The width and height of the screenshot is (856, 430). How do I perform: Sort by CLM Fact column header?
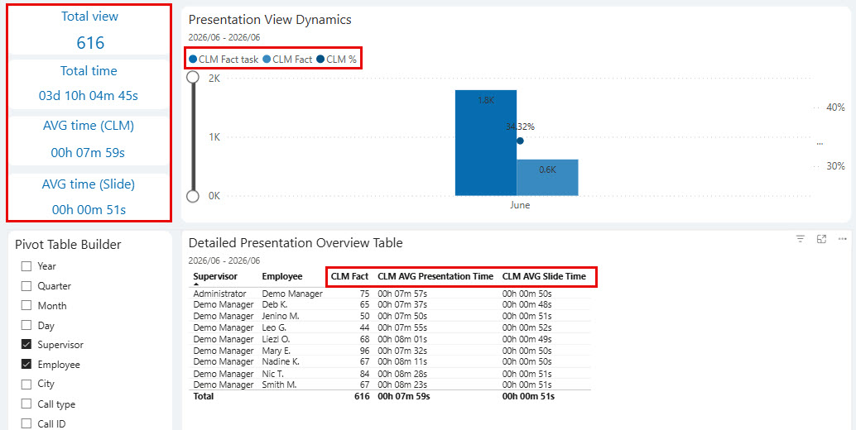tap(350, 276)
